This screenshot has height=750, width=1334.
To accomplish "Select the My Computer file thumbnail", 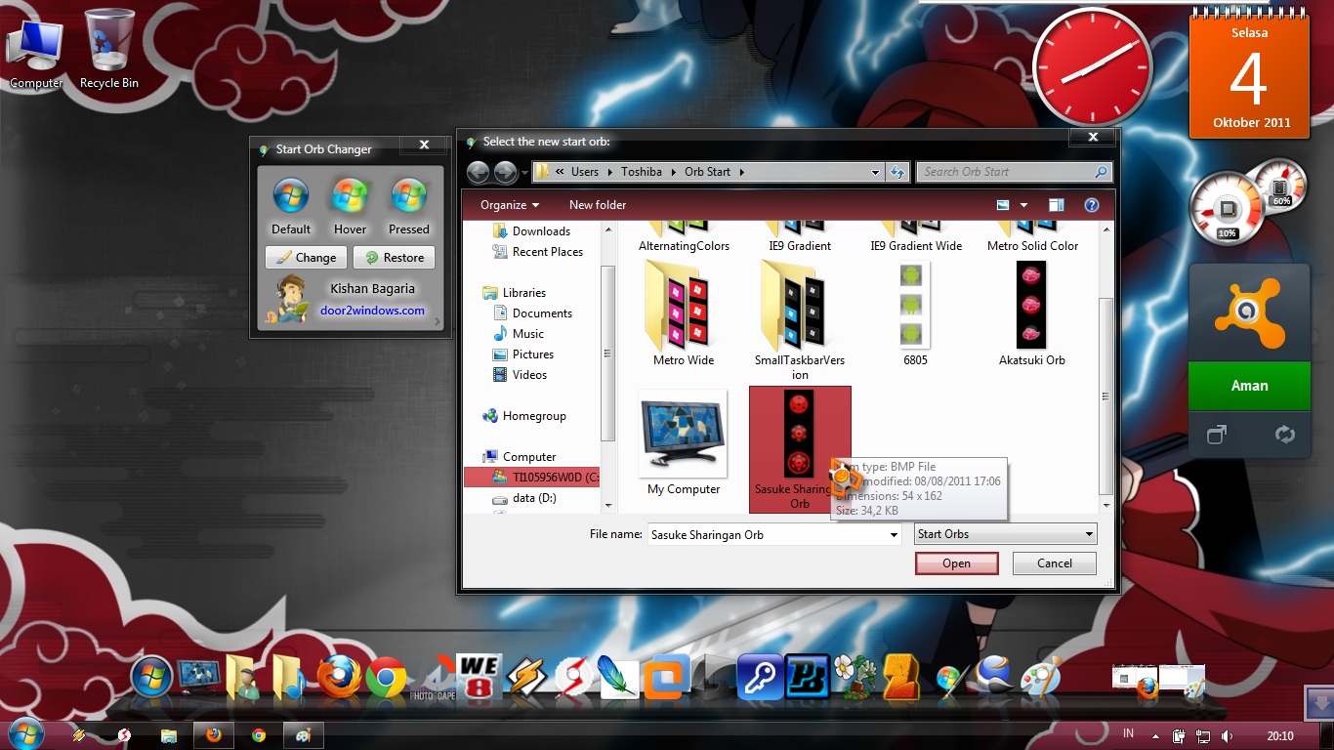I will tap(684, 443).
